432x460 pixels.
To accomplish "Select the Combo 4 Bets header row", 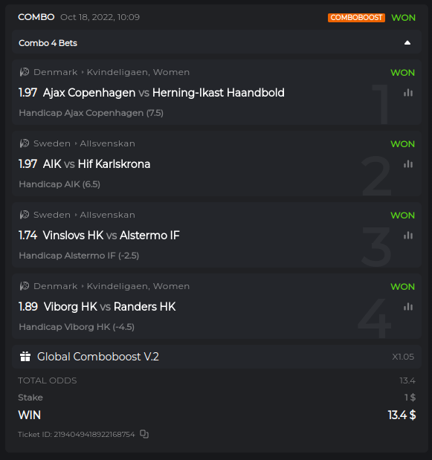I will [216, 43].
